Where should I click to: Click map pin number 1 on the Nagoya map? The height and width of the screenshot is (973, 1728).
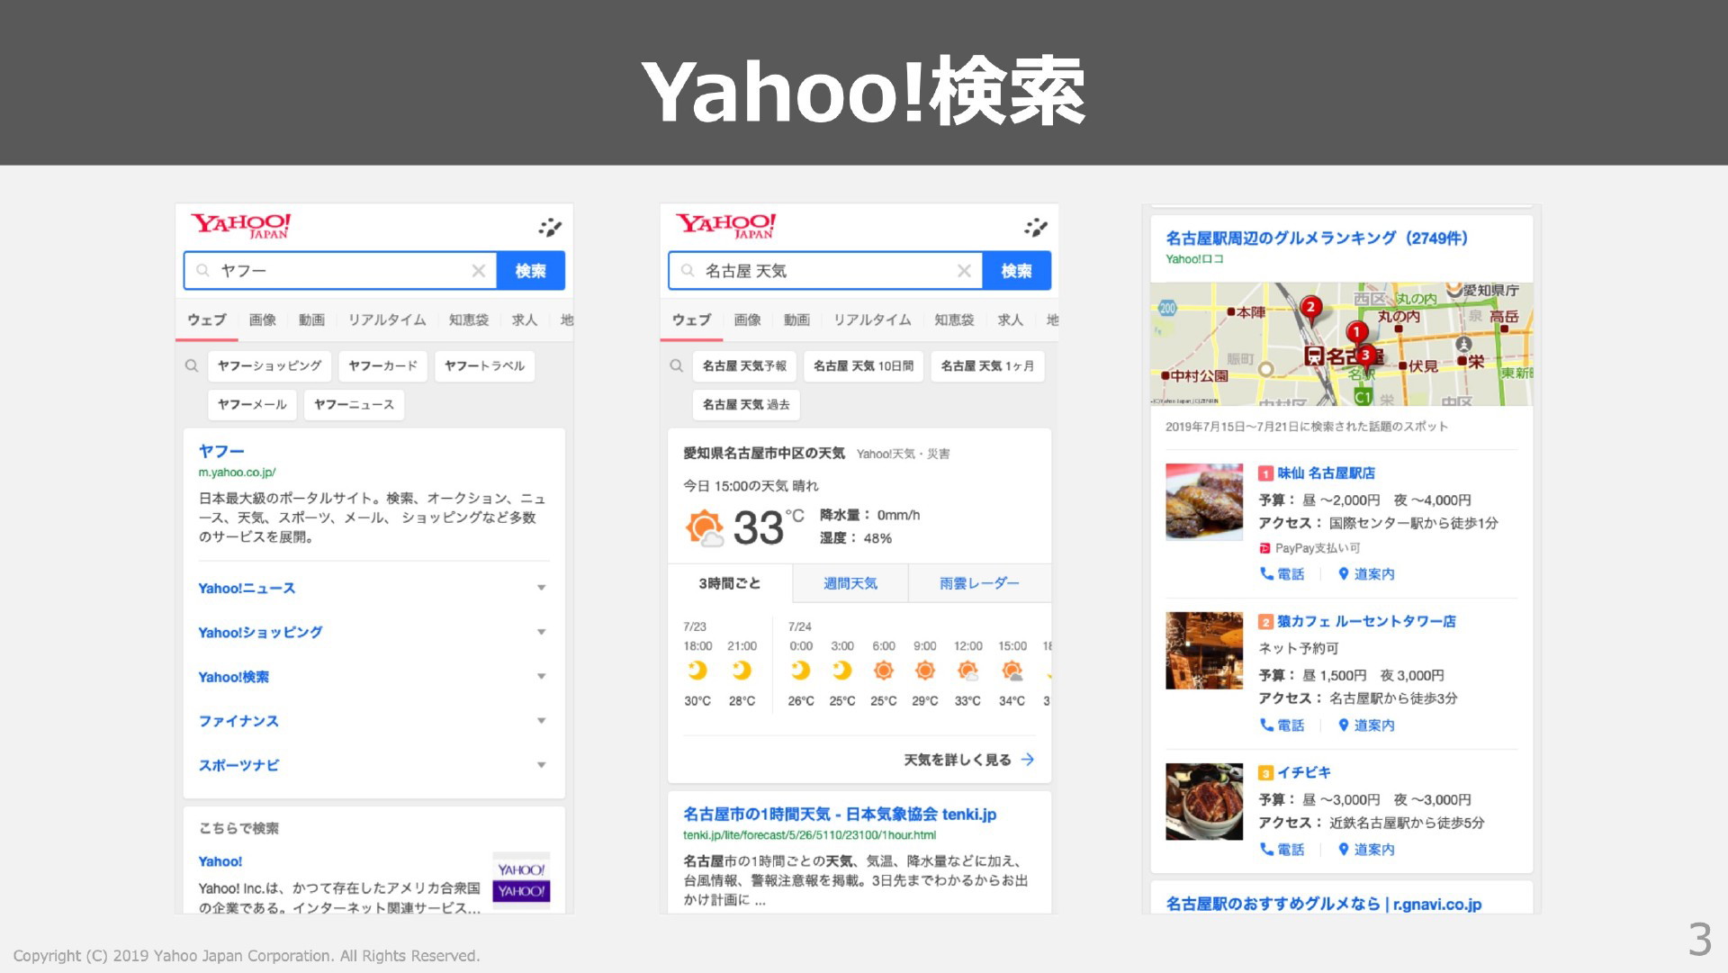[x=1356, y=333]
